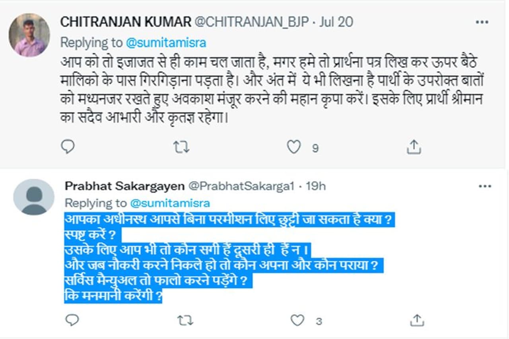The image size is (509, 339).
Task: Share Prabhat Sakargayen's tweet
Action: click(x=416, y=320)
